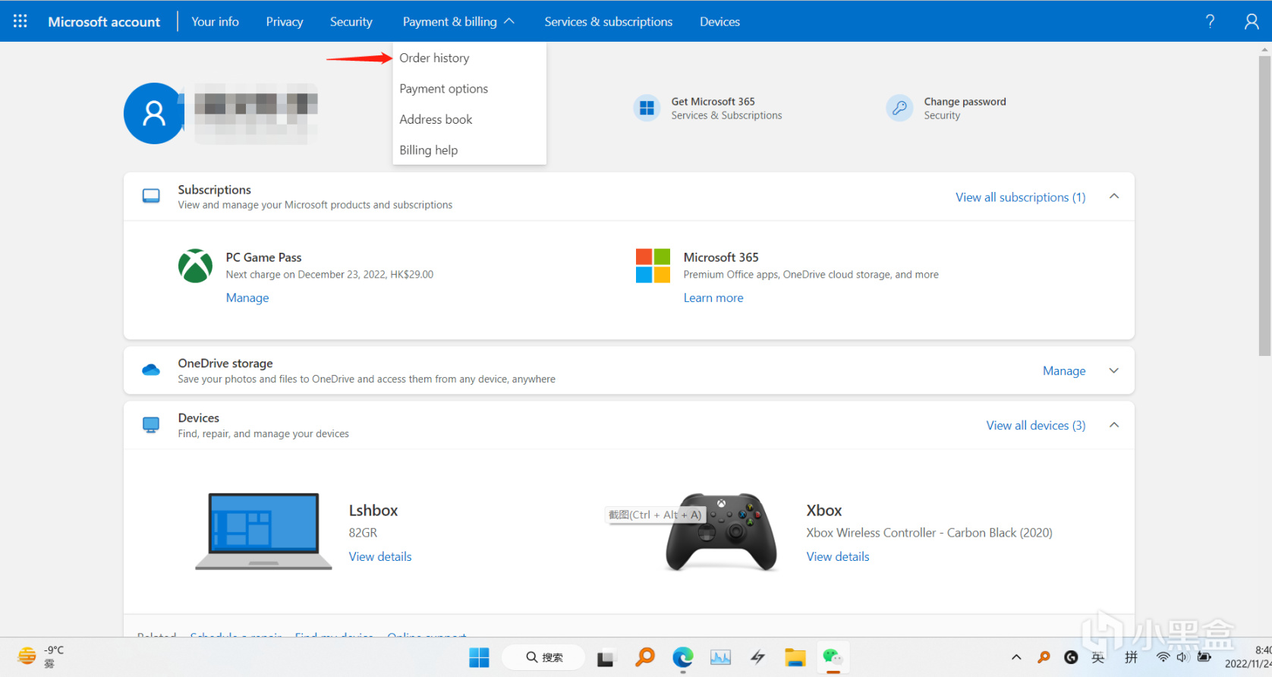The image size is (1272, 677).
Task: Click the Devices section computer icon
Action: [x=151, y=425]
